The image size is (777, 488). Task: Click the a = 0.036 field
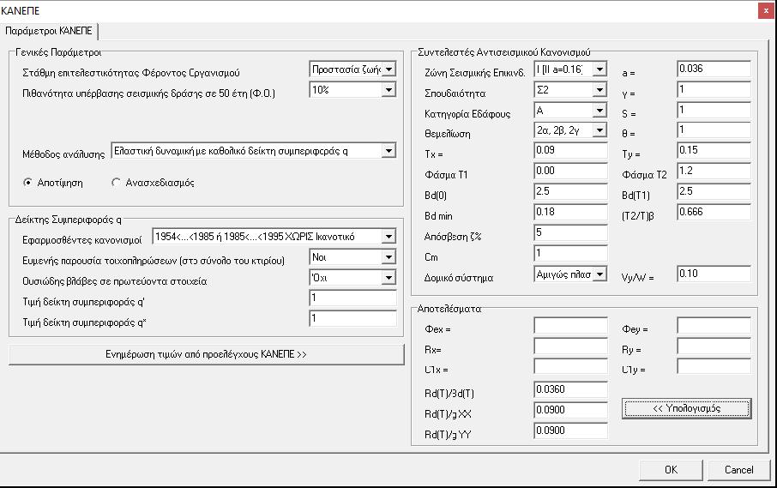[x=714, y=69]
